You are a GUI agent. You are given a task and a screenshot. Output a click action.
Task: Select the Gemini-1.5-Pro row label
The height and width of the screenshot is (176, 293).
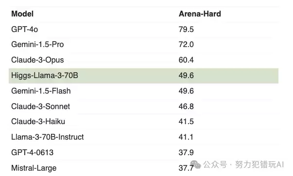coord(37,45)
